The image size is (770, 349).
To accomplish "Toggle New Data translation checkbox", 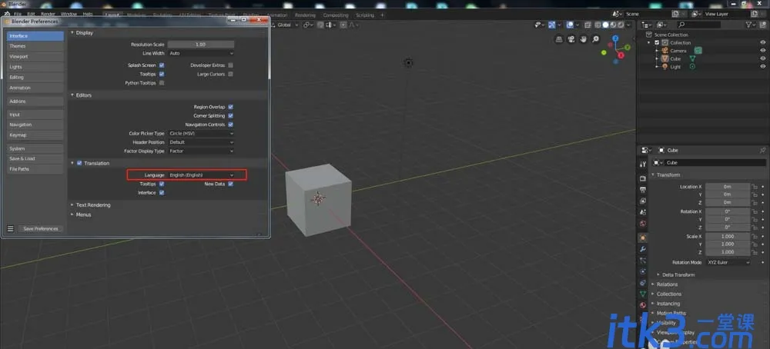I will tap(230, 184).
